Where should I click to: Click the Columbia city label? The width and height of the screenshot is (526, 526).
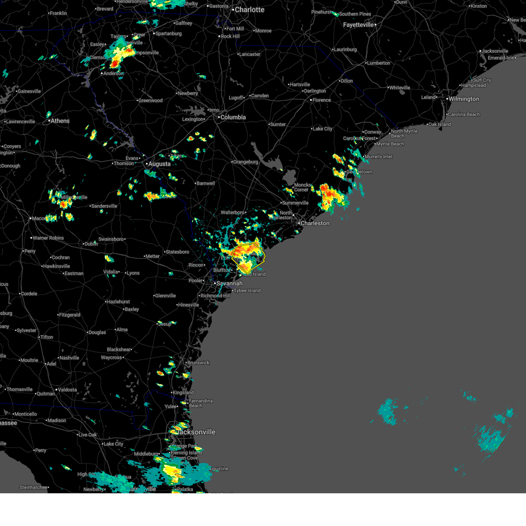[x=233, y=117]
